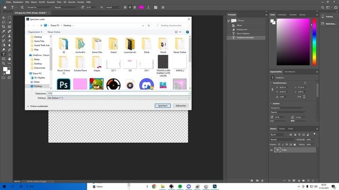Click the refresh icon in save dialog
This screenshot has width=339, height=190.
click(x=149, y=25)
